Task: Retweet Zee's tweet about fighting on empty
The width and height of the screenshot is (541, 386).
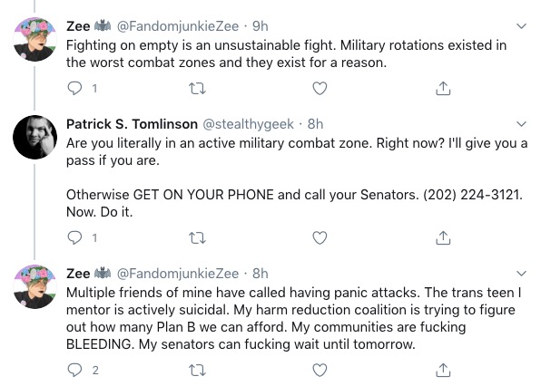Action: 198,89
